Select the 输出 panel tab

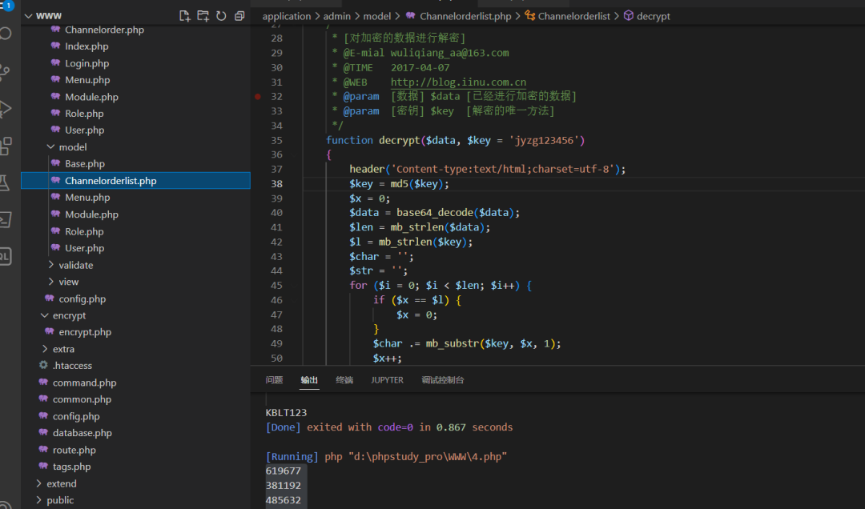pos(309,380)
